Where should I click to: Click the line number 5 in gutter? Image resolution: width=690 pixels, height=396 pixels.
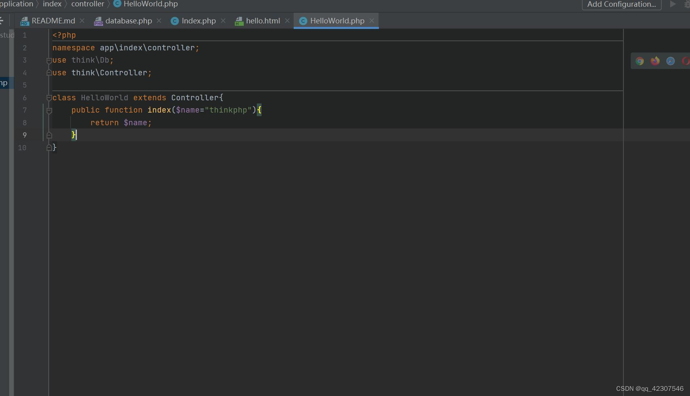(25, 85)
